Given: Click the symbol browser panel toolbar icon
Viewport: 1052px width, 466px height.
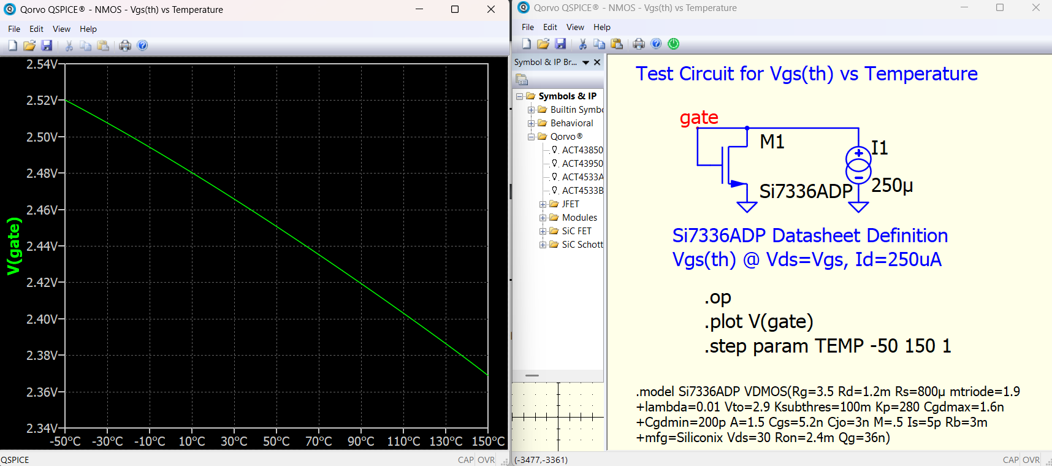Looking at the screenshot, I should (x=522, y=80).
